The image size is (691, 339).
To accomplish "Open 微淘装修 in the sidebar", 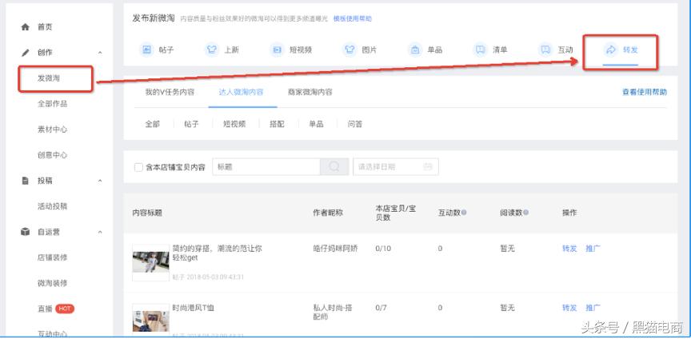I will [53, 283].
